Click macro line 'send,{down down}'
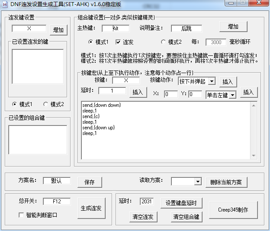The width and height of the screenshot is (270, 231). (x=102, y=105)
